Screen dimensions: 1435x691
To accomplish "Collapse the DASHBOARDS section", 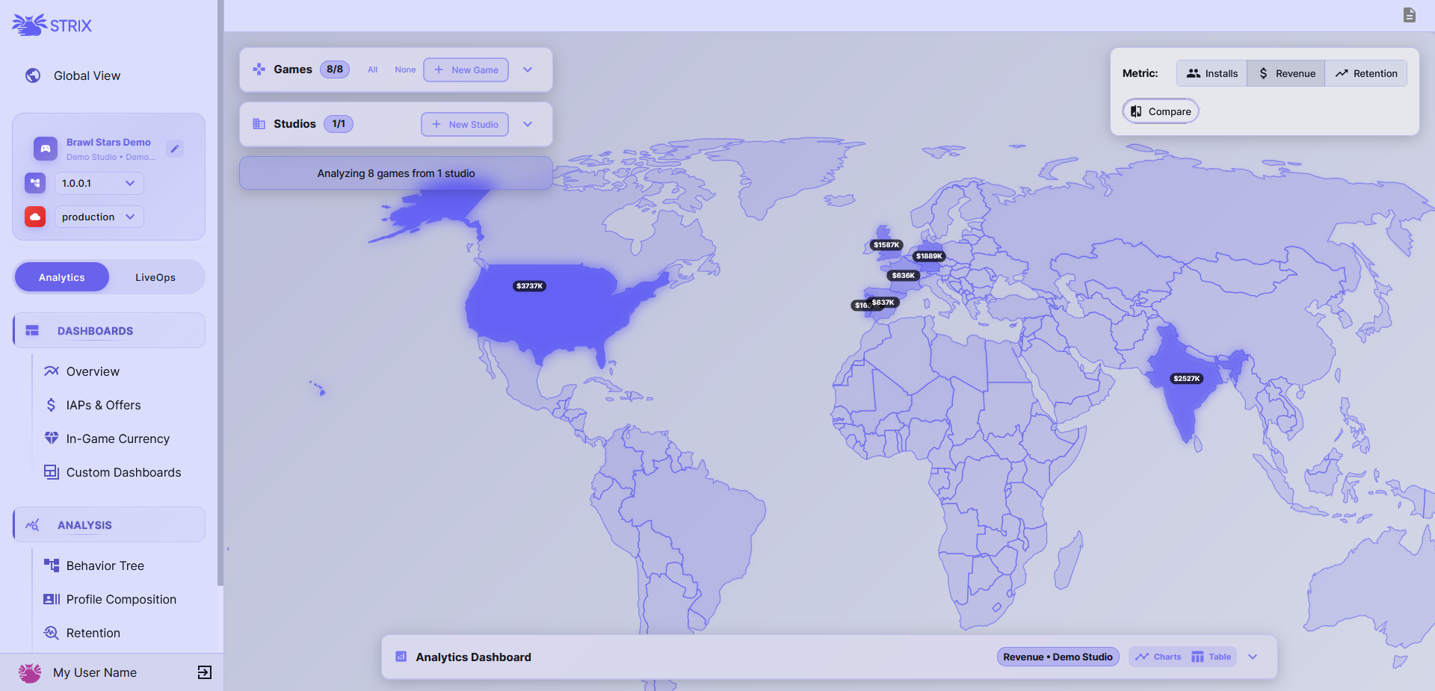I will [x=109, y=330].
